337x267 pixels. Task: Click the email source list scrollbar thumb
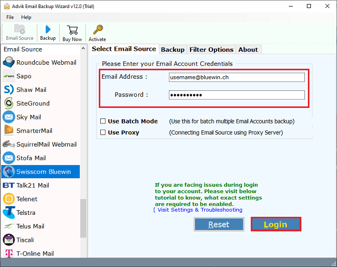pos(83,218)
